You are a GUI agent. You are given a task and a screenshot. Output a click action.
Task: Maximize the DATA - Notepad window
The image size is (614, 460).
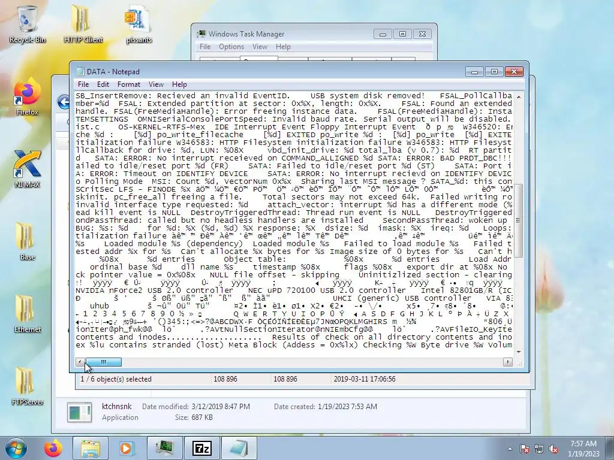coord(494,72)
